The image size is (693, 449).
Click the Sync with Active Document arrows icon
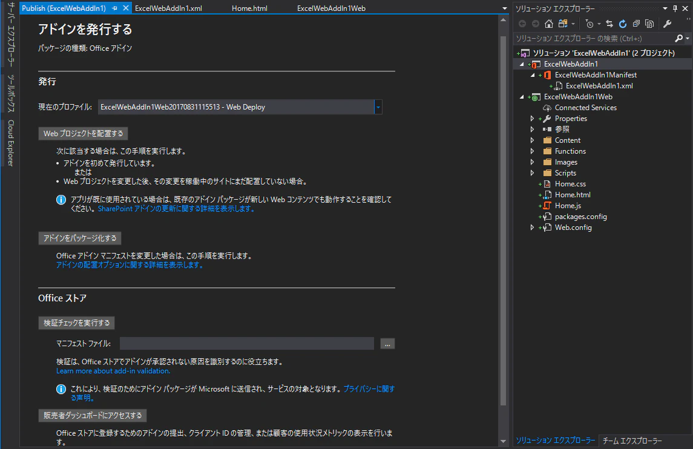pyautogui.click(x=609, y=24)
